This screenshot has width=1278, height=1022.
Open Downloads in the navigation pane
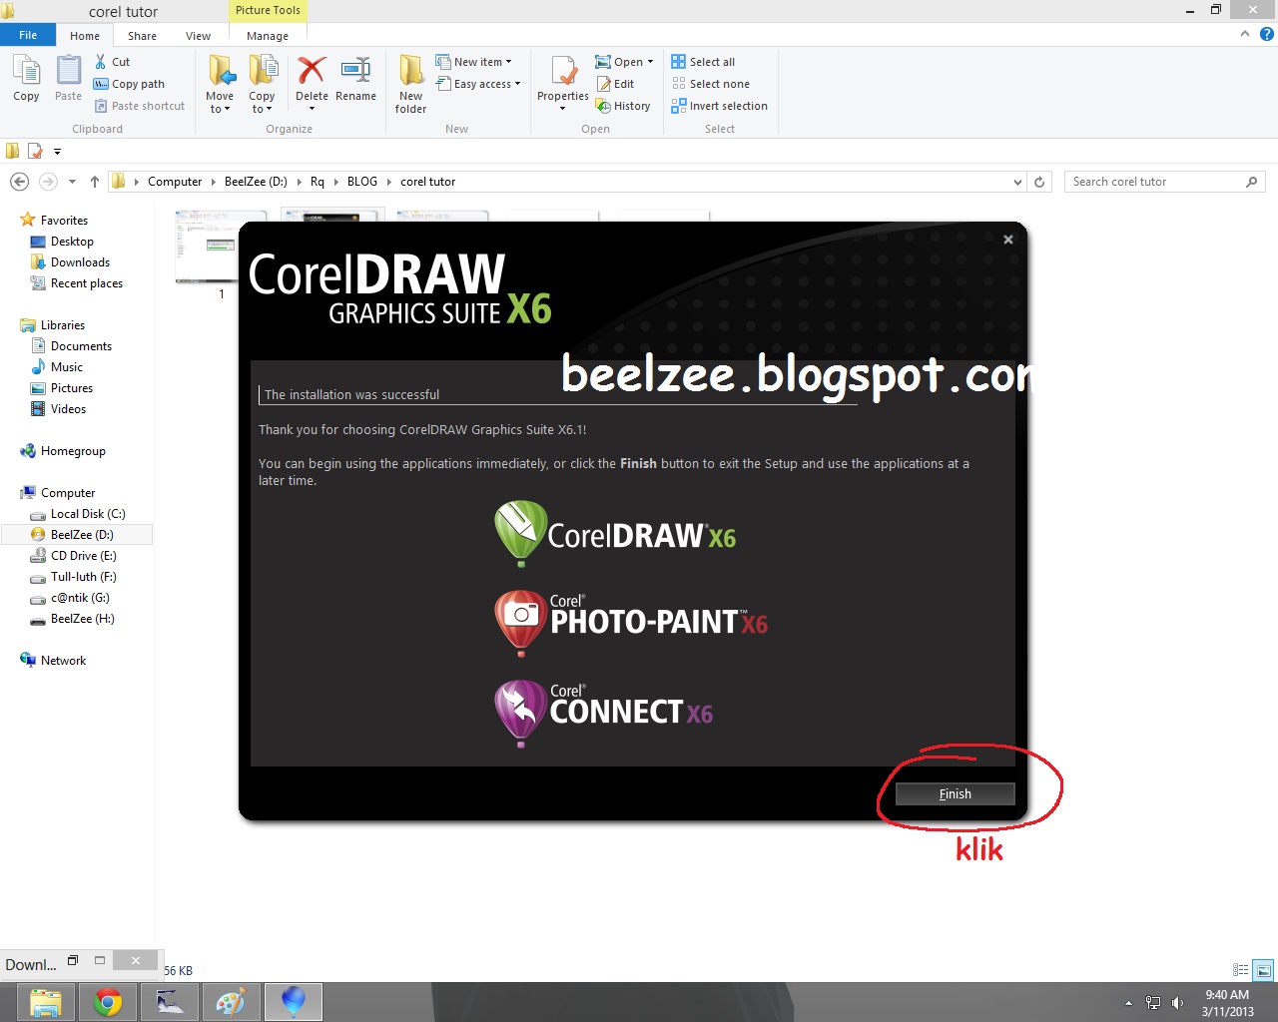[x=80, y=262]
